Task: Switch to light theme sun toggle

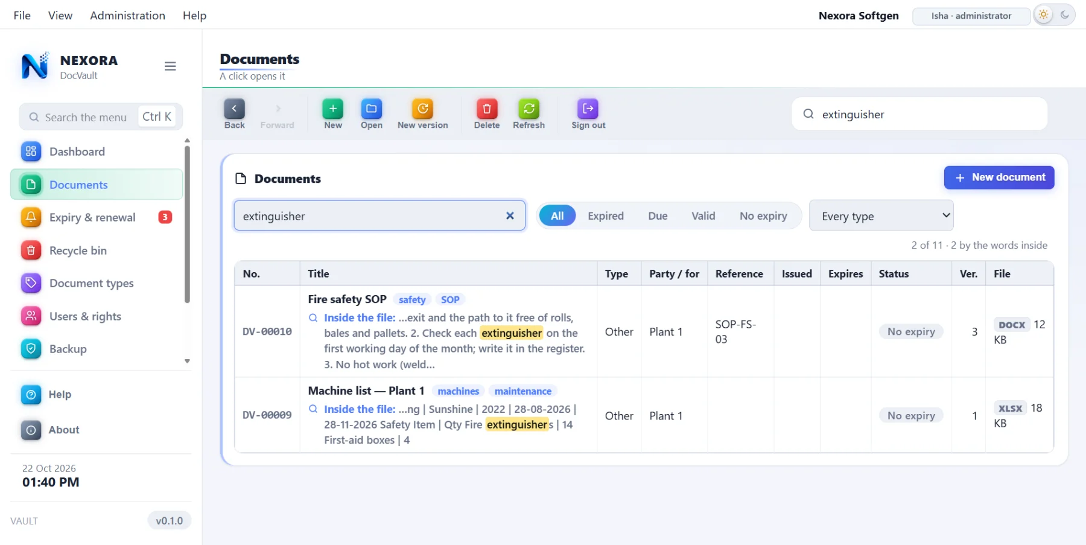Action: pyautogui.click(x=1044, y=15)
